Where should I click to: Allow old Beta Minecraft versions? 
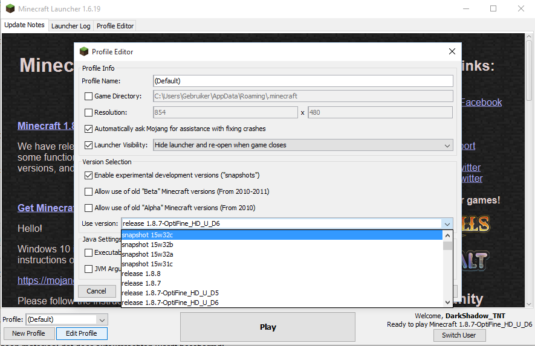pyautogui.click(x=88, y=191)
